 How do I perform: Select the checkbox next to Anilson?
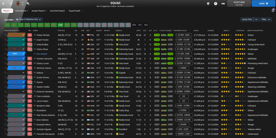pyautogui.click(x=5, y=73)
